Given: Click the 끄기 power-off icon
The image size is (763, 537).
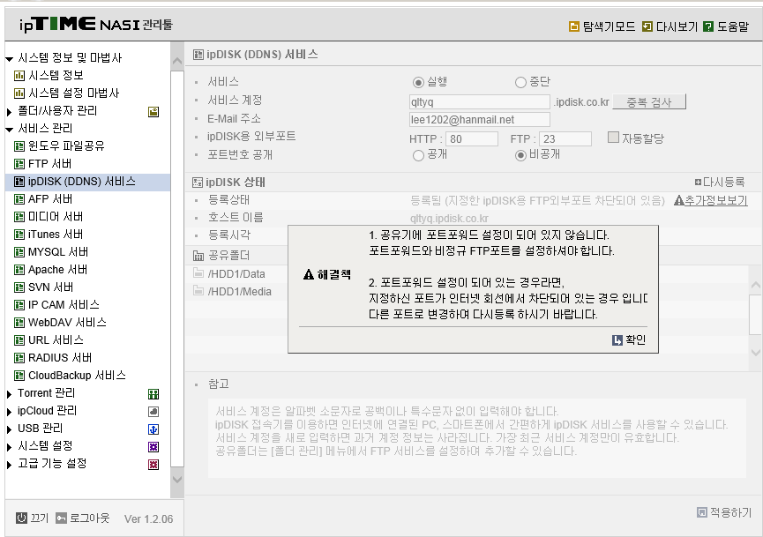Looking at the screenshot, I should click(21, 518).
